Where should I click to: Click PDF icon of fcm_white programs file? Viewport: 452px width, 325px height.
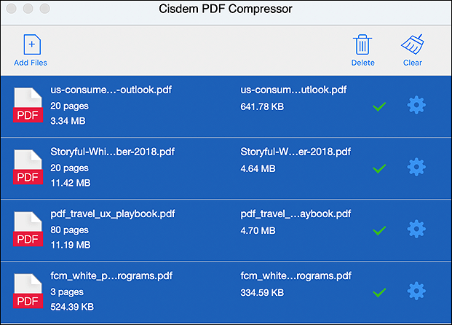28,291
